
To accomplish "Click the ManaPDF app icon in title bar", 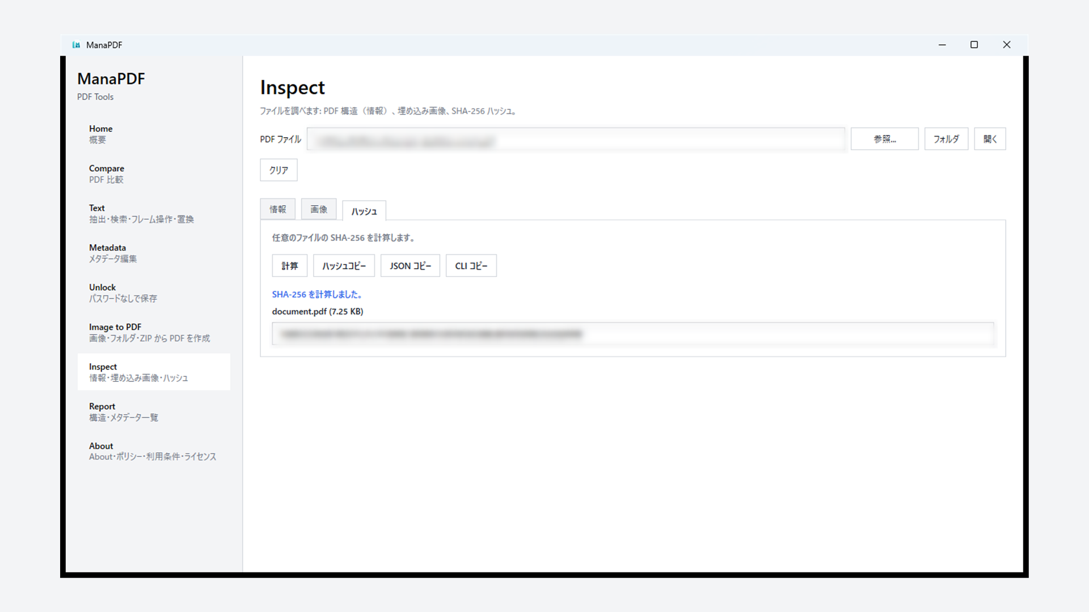I will click(x=76, y=45).
